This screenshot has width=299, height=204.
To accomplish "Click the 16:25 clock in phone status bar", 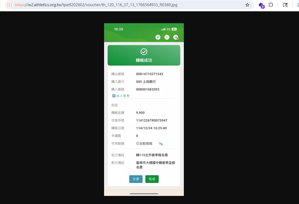I will (118, 29).
